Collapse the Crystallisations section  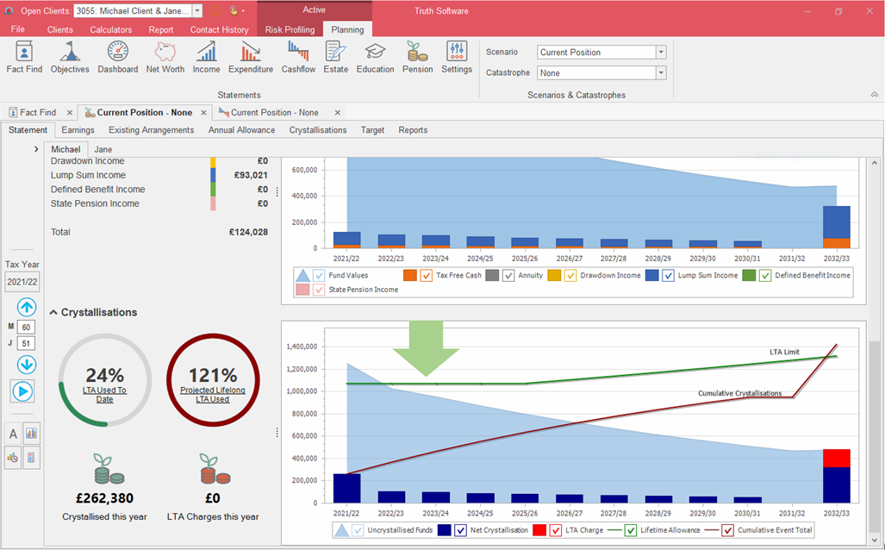click(x=53, y=312)
